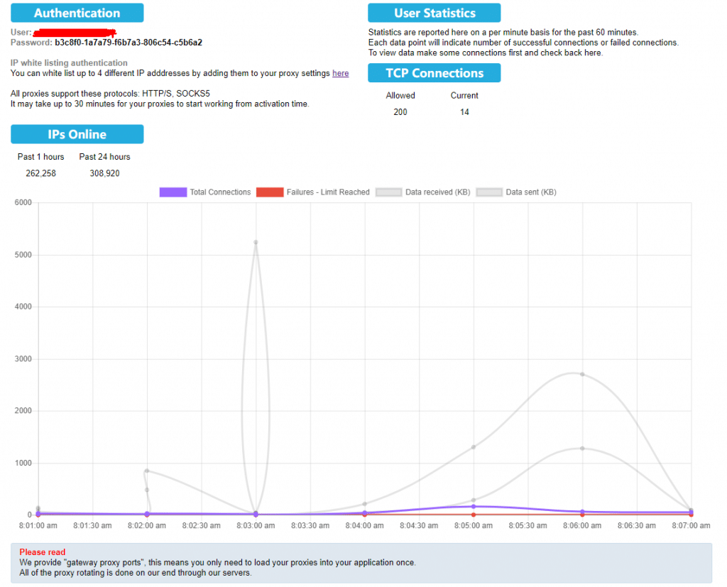This screenshot has width=727, height=587.
Task: Click the purple Total Connections legend swatch
Action: tap(173, 192)
